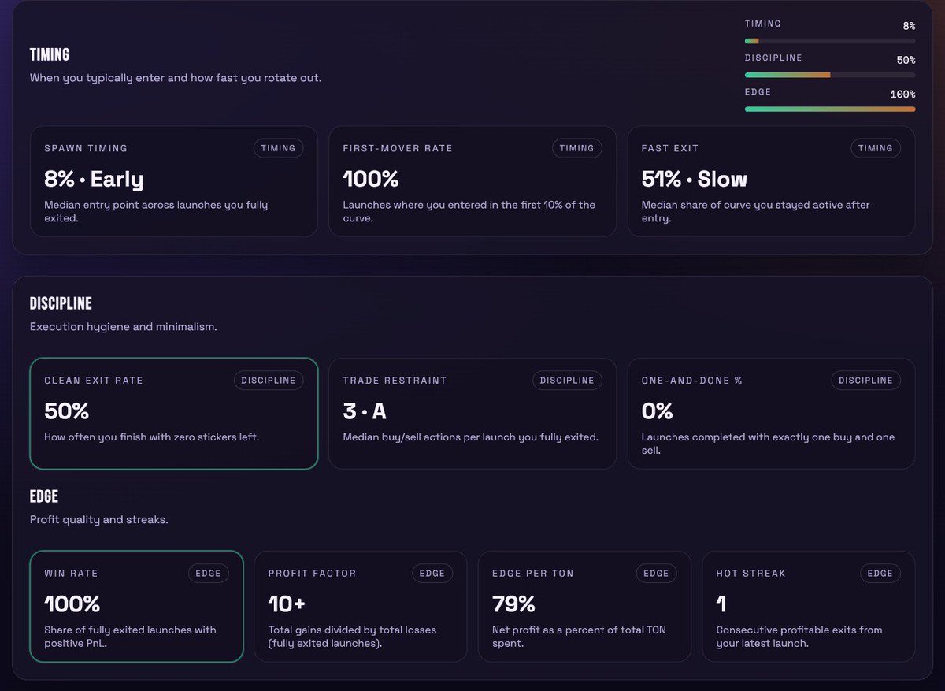The image size is (945, 691).
Task: Open the First-Mover Rate card
Action: point(472,181)
